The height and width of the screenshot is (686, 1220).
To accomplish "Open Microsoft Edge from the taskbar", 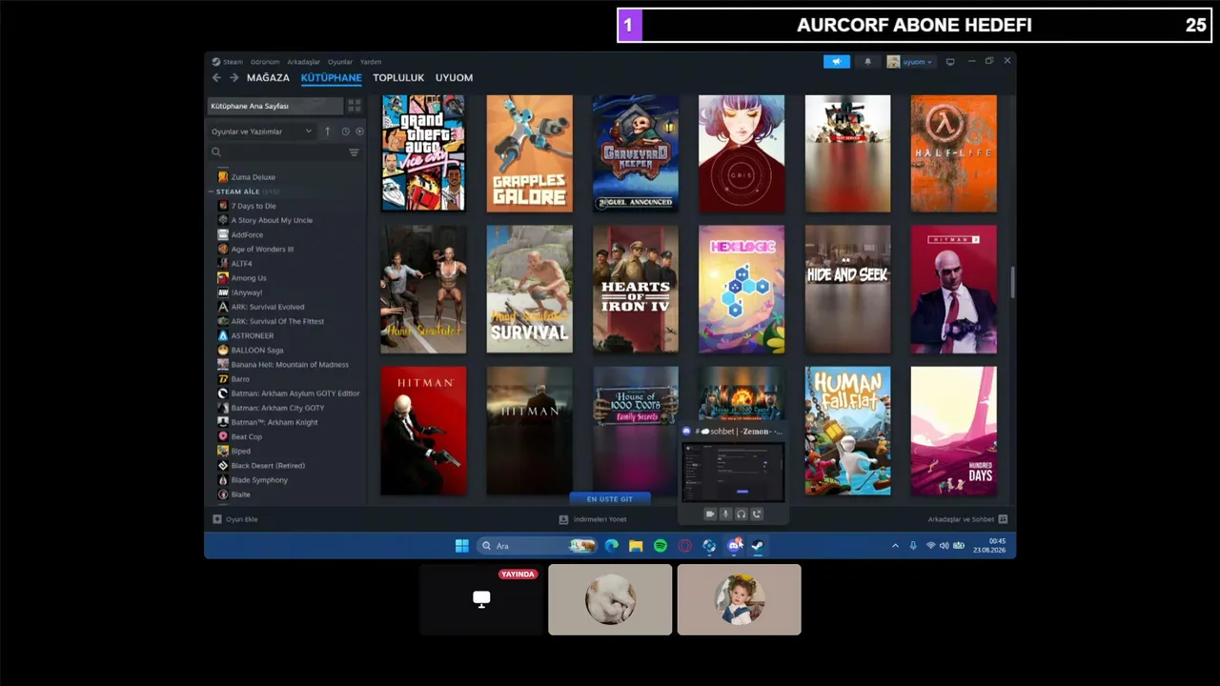I will pos(612,546).
